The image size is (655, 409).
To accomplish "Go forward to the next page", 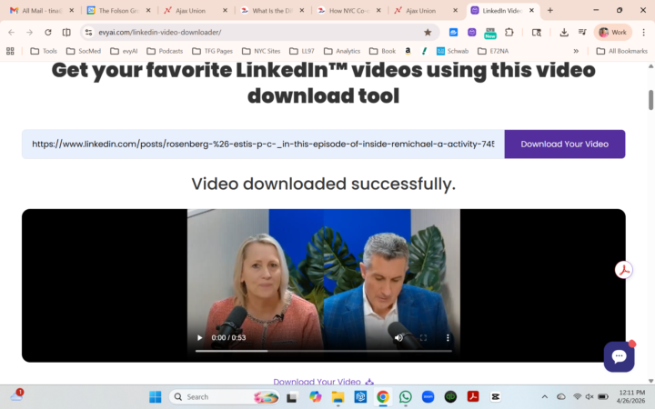I will [x=29, y=32].
